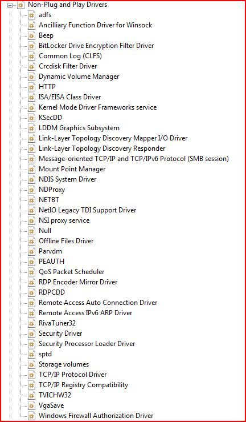Image resolution: width=246 pixels, height=422 pixels.
Task: Click the driver icon beside adfs
Action: pyautogui.click(x=32, y=15)
